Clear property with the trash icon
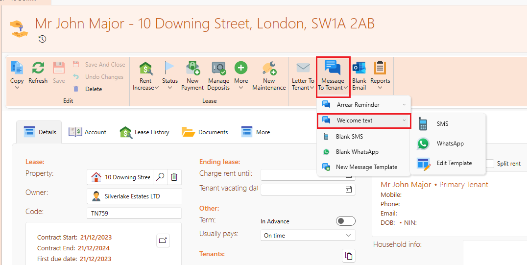The height and width of the screenshot is (265, 527). (x=174, y=177)
